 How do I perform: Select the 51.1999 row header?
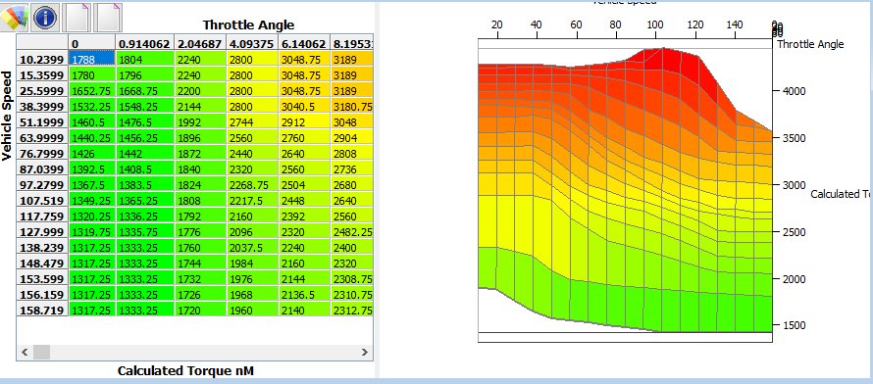point(42,121)
